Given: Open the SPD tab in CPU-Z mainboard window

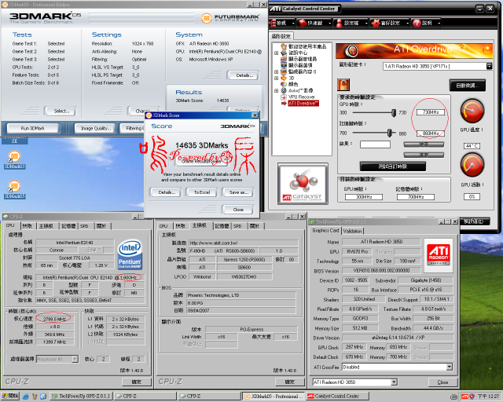Looking at the screenshot, I should (x=237, y=226).
